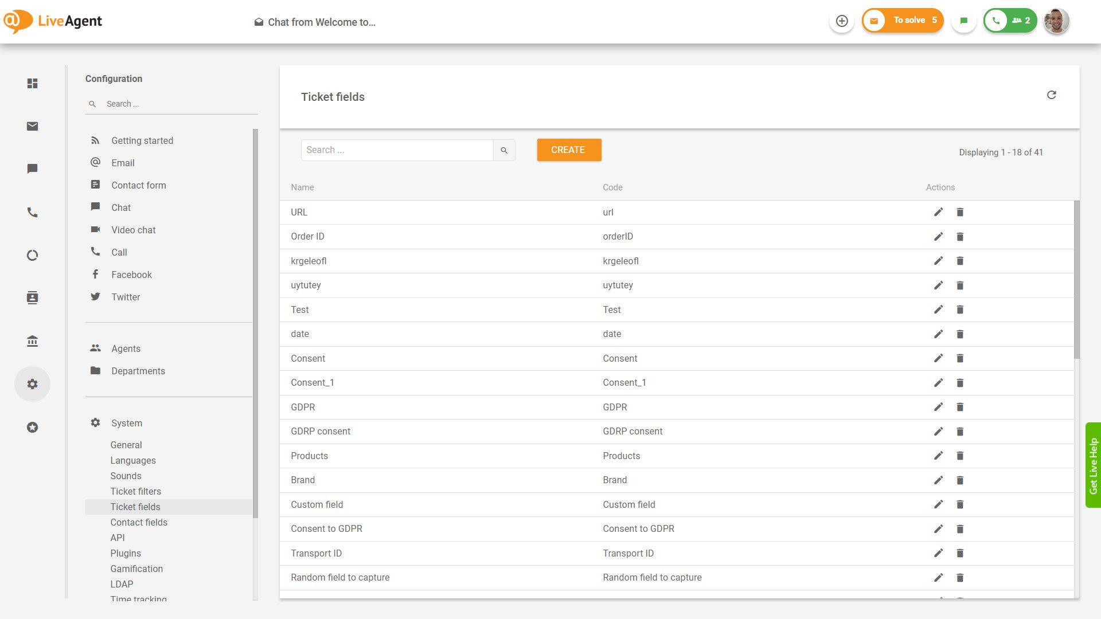This screenshot has width=1101, height=619.
Task: Open the user avatar profile menu
Action: [1056, 21]
